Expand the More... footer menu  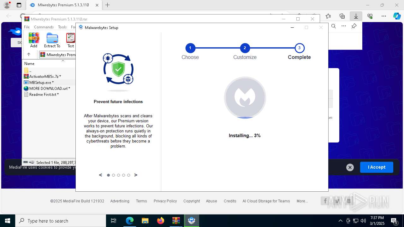[302, 201]
